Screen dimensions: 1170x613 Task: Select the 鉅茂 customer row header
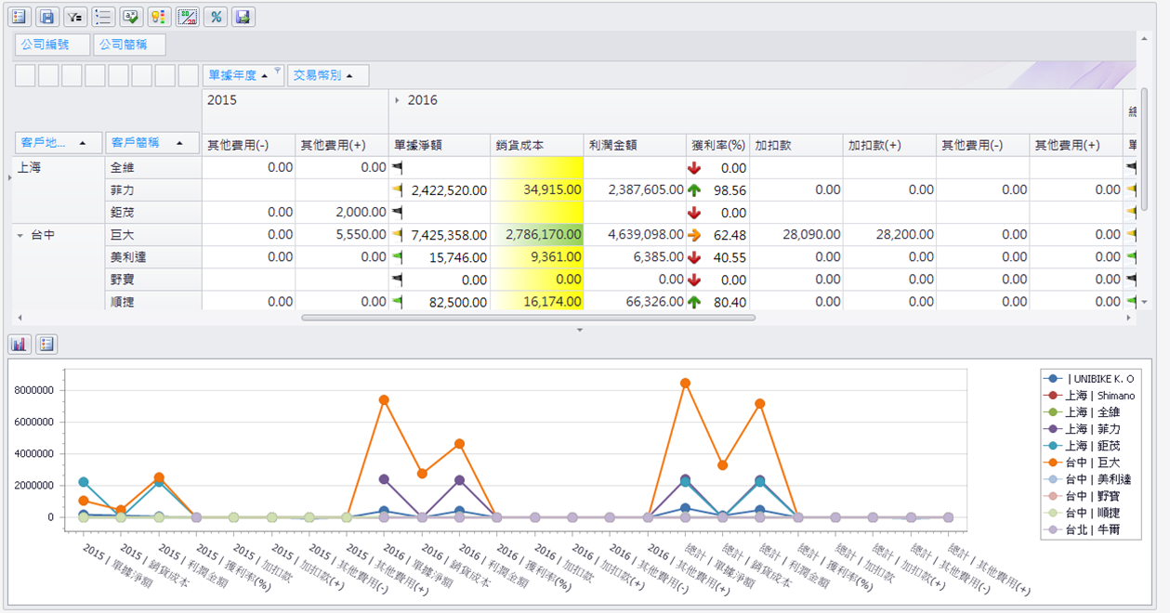(x=152, y=212)
